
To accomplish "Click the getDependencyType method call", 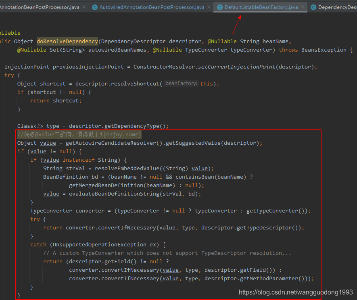I will tap(137, 126).
